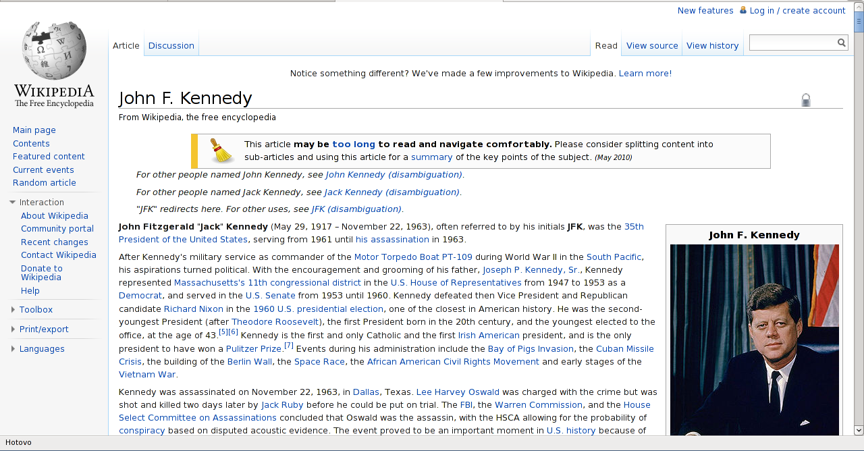Click the John F. Kennedy portrait photo
This screenshot has height=451, width=864.
755,340
